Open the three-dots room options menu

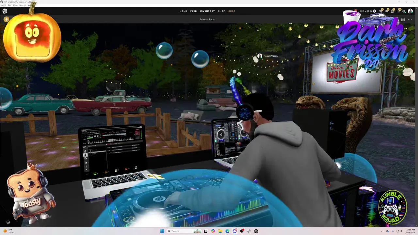point(410,20)
